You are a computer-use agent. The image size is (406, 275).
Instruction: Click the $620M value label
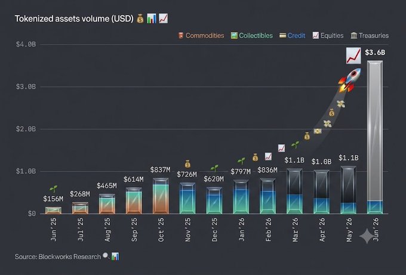[x=214, y=179]
